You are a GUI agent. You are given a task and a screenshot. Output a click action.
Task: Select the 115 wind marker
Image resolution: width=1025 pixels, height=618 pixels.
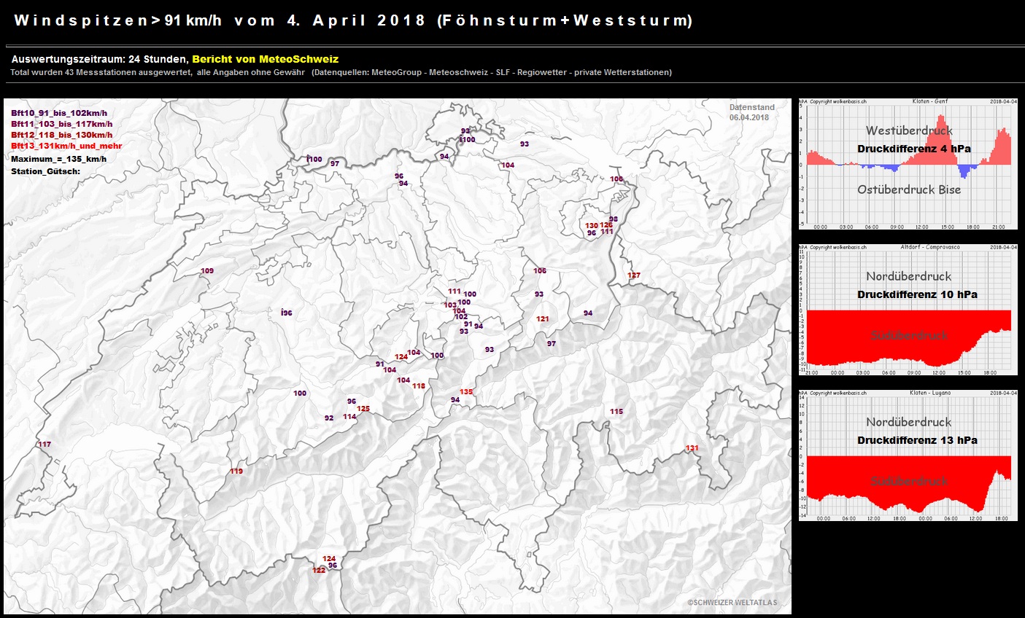point(616,412)
